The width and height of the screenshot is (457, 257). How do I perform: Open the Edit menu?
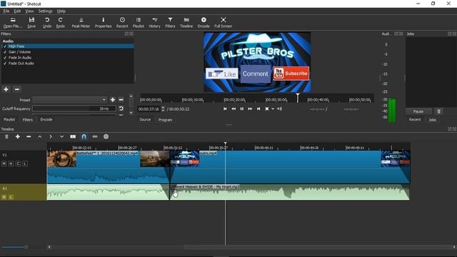(17, 11)
